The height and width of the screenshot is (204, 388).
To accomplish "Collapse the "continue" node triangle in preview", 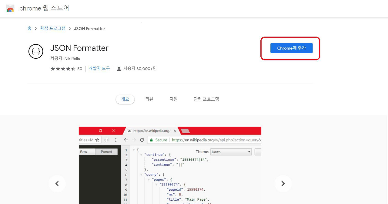I will pyautogui.click(x=141, y=155).
